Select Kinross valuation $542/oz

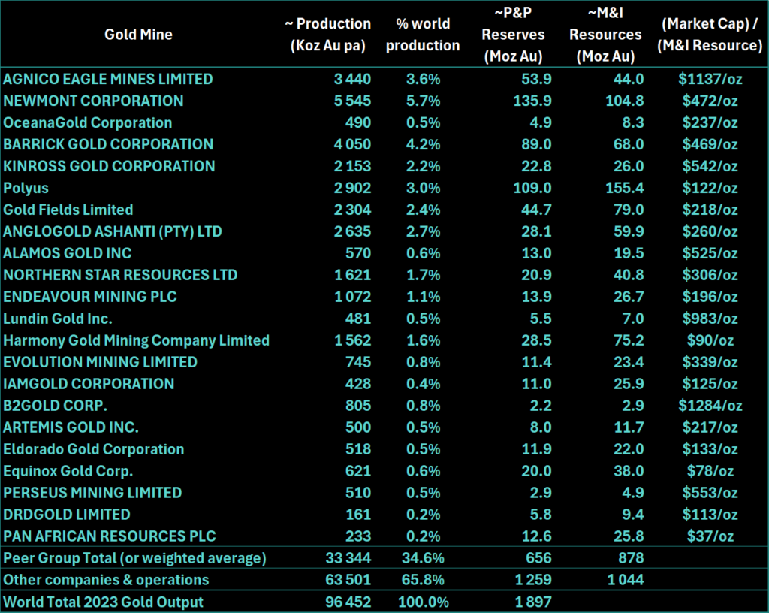(710, 166)
